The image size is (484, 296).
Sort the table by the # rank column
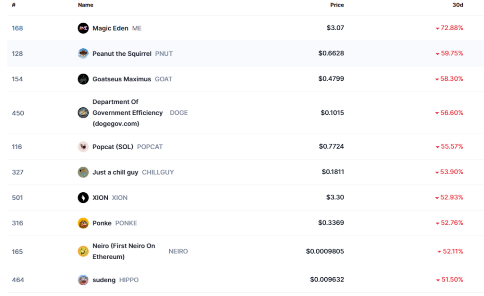(14, 5)
